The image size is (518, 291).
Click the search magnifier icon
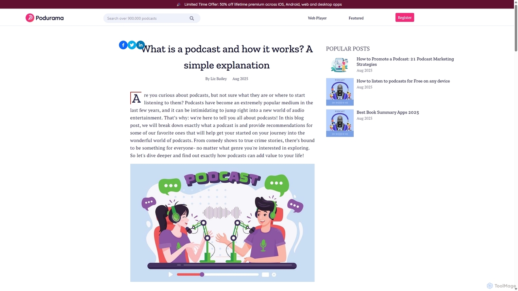192,18
